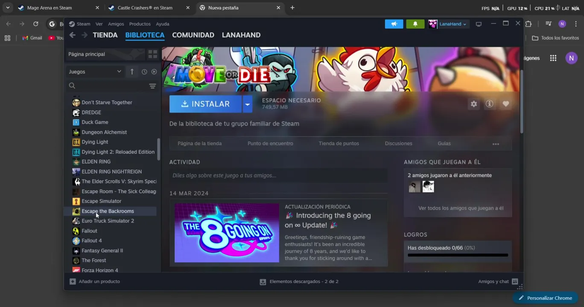Viewport: 584px width, 307px height.
Task: Open Chrome tab search dropdown arrow
Action: tap(8, 8)
